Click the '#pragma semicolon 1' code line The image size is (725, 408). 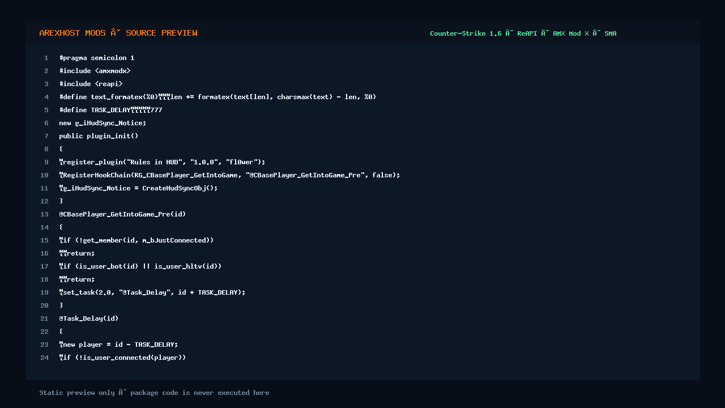[97, 58]
